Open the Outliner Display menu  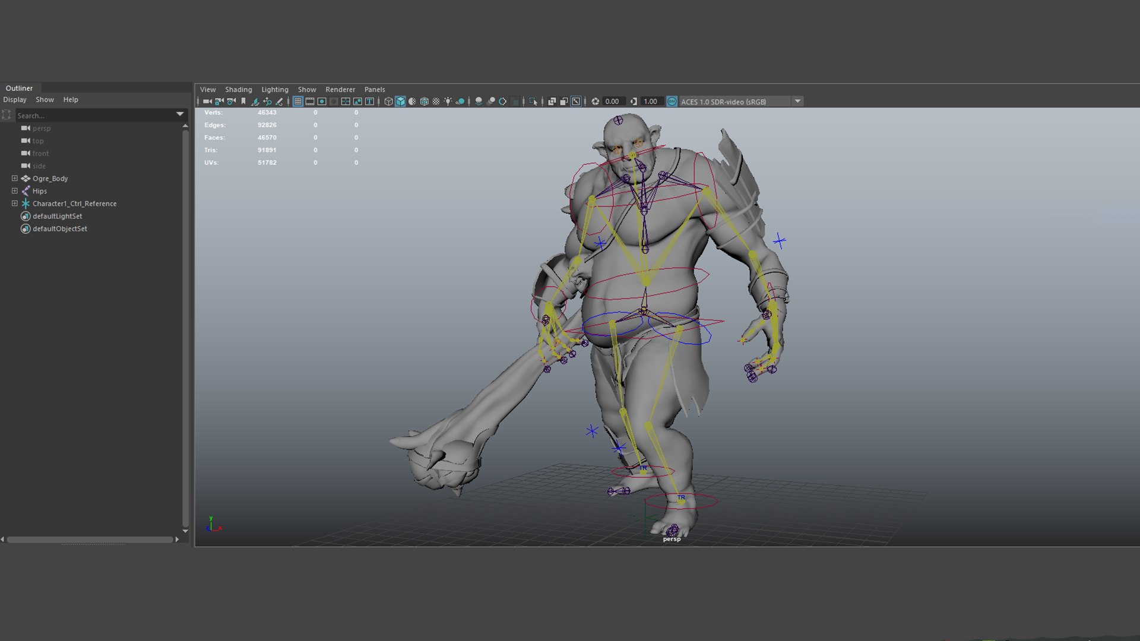tap(15, 100)
